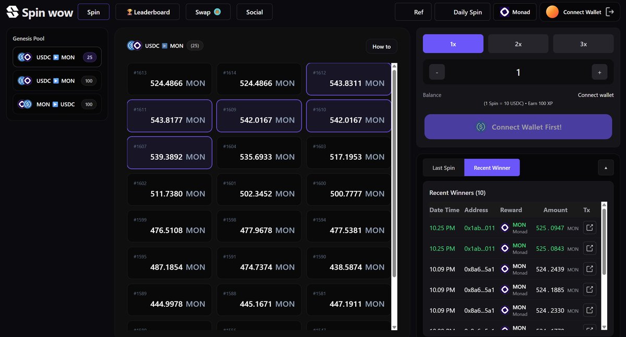Screen dimensions: 626x337
Task: Select spin card #1595 with 487.1854 MON
Action: (170, 263)
